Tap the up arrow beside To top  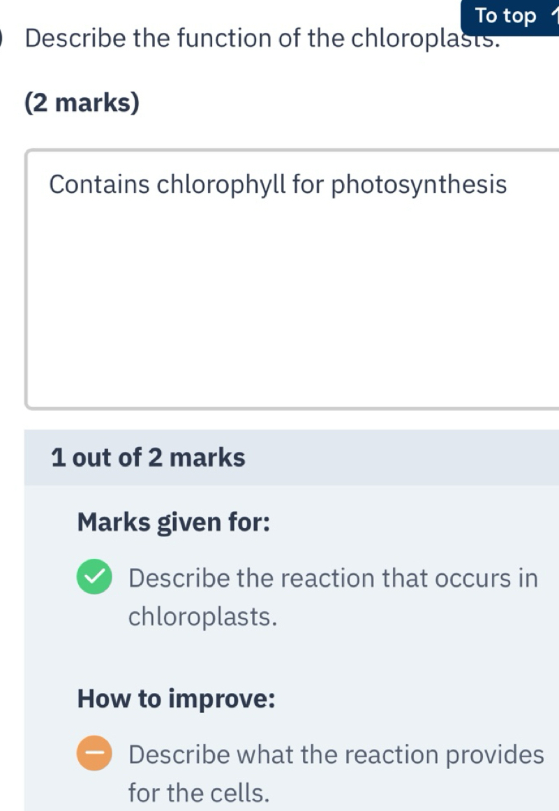point(554,17)
